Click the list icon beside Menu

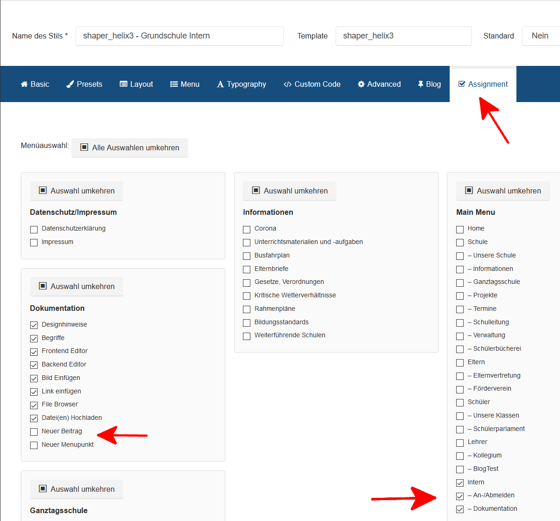click(x=174, y=84)
